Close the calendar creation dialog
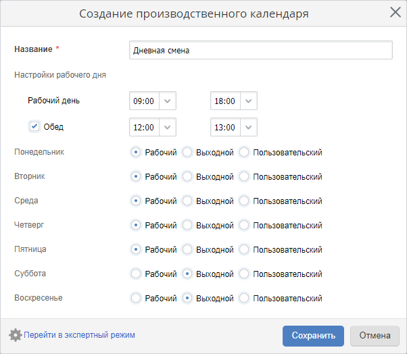Screen dimensions: 407x354 (x=396, y=12)
